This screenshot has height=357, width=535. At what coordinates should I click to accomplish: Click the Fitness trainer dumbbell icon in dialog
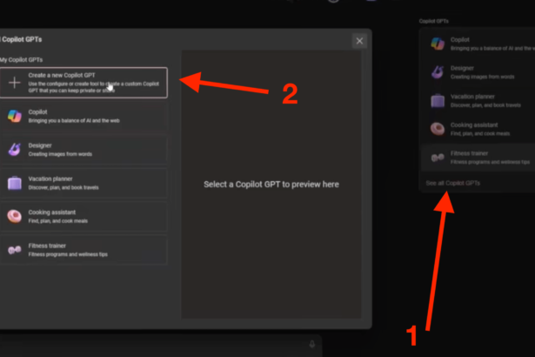[14, 250]
